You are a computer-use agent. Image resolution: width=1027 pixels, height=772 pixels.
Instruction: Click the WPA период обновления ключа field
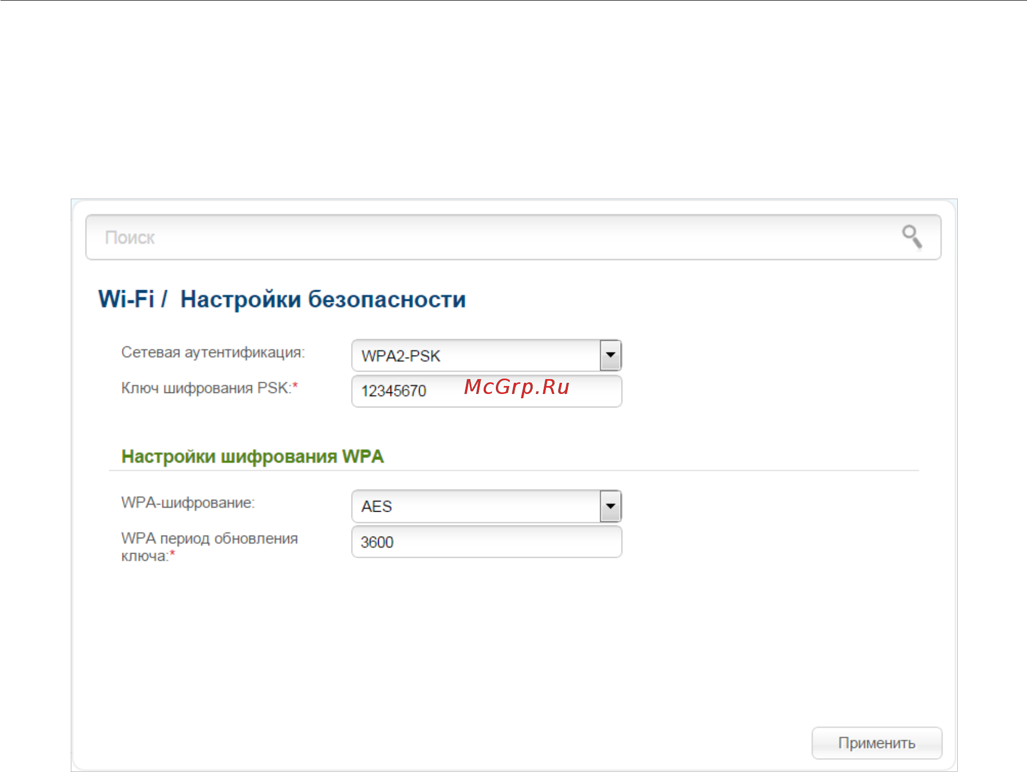tap(486, 542)
